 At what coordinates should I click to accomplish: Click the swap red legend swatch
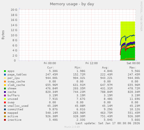(5, 102)
